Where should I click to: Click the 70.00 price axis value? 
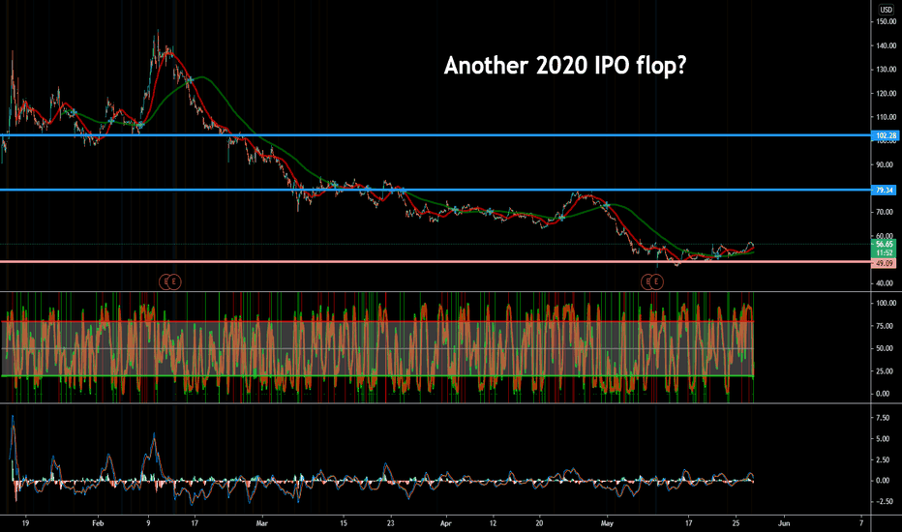pos(885,212)
